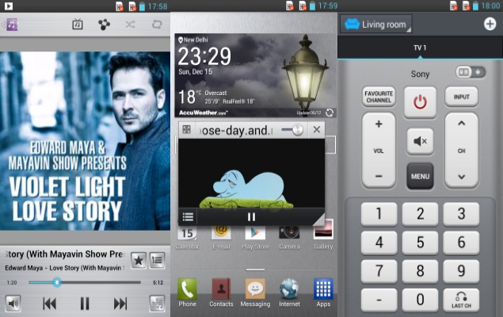Open the Gallery app
The width and height of the screenshot is (503, 317).
pyautogui.click(x=323, y=236)
